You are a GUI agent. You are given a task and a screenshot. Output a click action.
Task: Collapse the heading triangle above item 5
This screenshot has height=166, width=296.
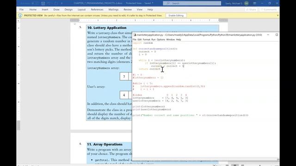click(75, 24)
